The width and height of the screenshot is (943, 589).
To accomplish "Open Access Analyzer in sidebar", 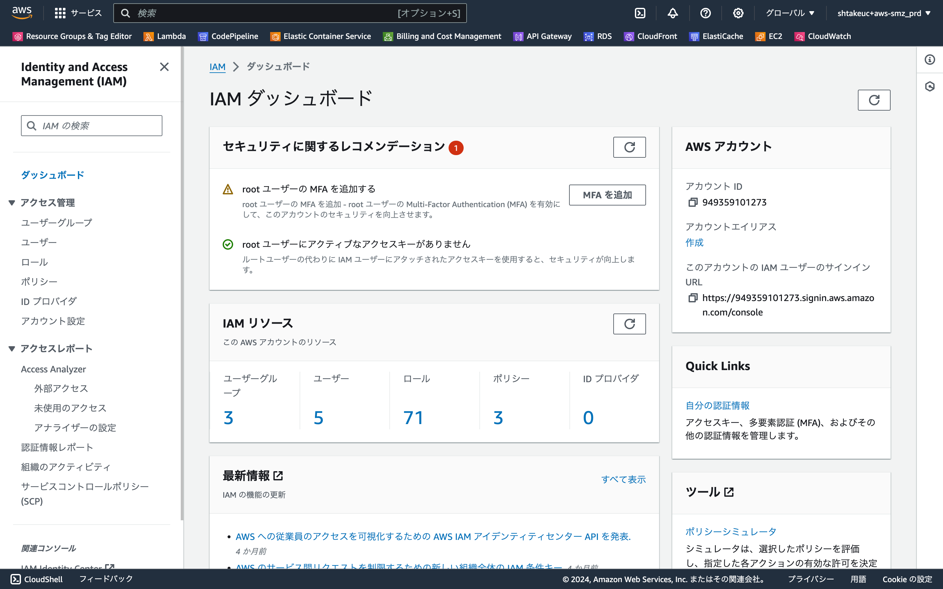I will 53,369.
